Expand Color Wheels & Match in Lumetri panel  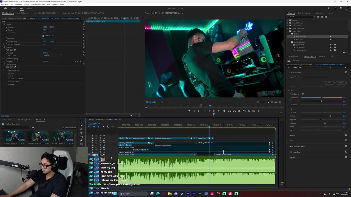[x=288, y=146]
